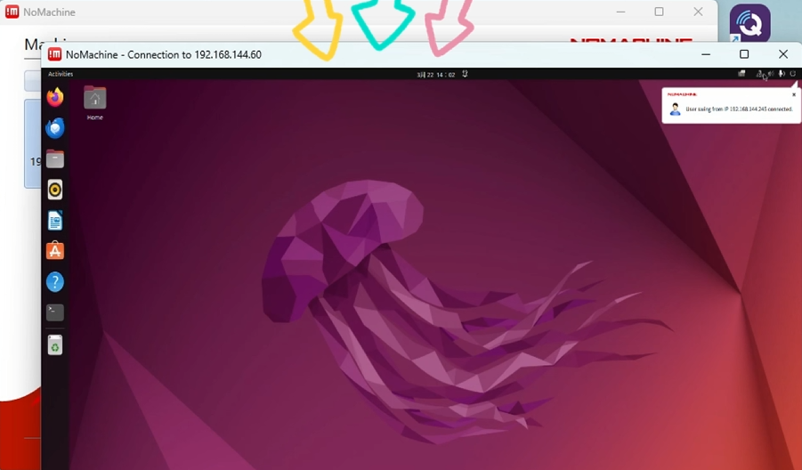Click the 'User connected' notification message
The height and width of the screenshot is (470, 802).
pos(739,109)
